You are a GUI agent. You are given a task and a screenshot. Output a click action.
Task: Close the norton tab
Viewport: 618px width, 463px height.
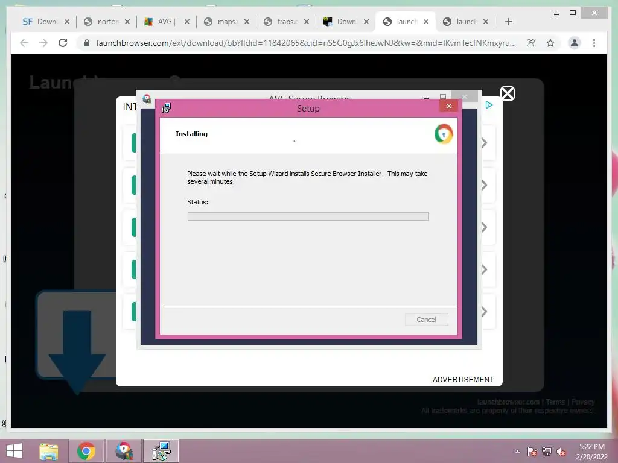point(127,22)
